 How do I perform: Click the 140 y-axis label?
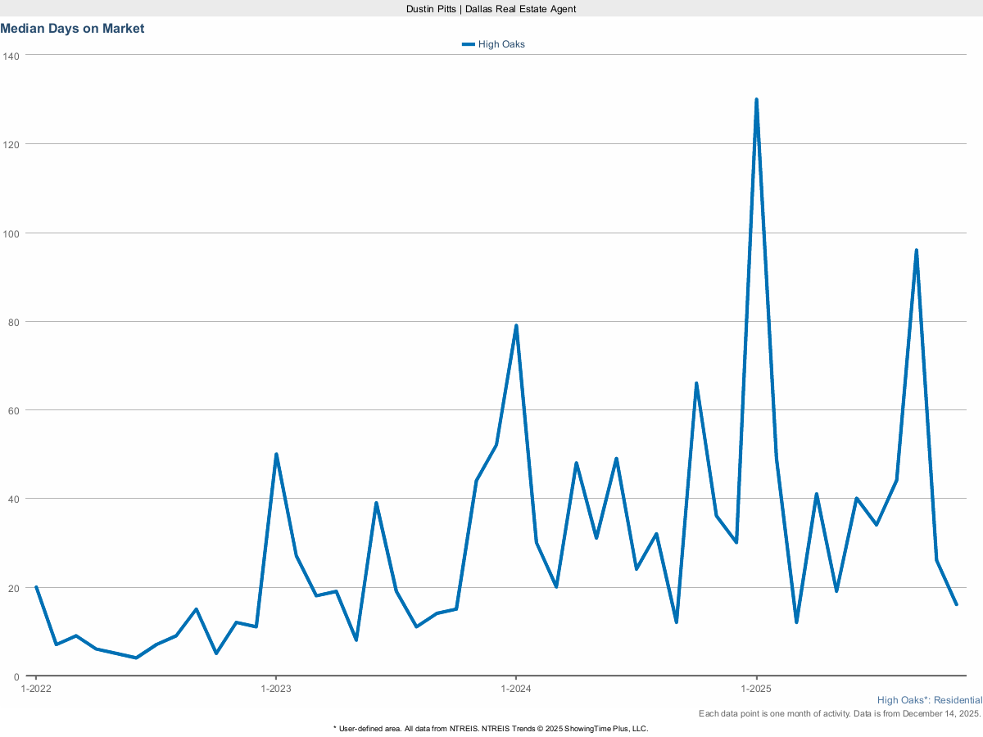(x=11, y=56)
